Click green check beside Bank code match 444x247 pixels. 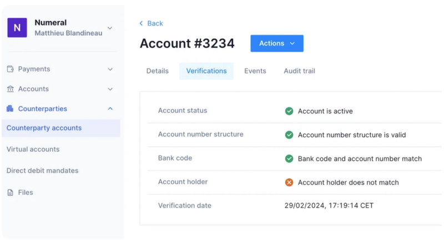[289, 159]
